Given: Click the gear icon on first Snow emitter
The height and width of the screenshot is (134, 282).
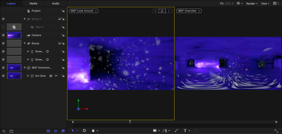Looking at the screenshot, I should coord(48,51).
